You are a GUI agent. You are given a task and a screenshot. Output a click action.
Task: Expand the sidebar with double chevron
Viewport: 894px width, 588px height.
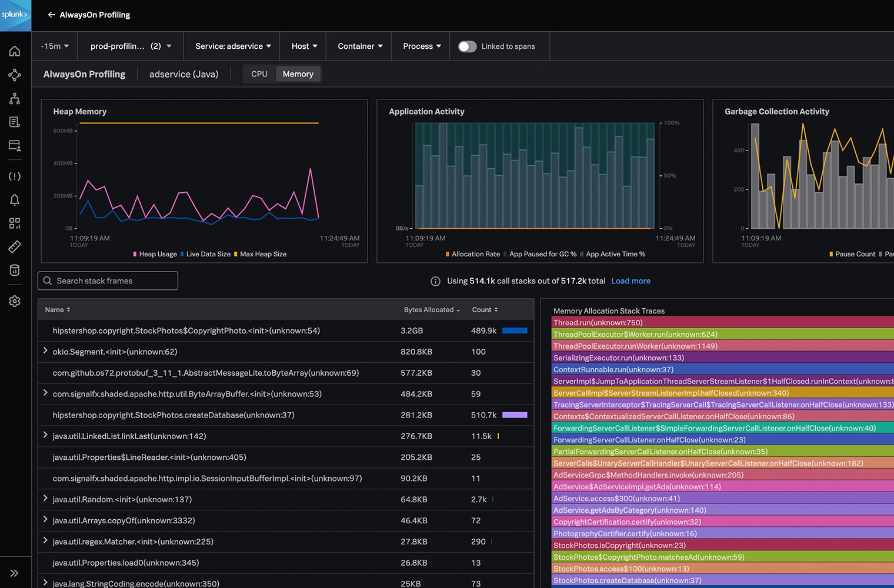coord(15,573)
